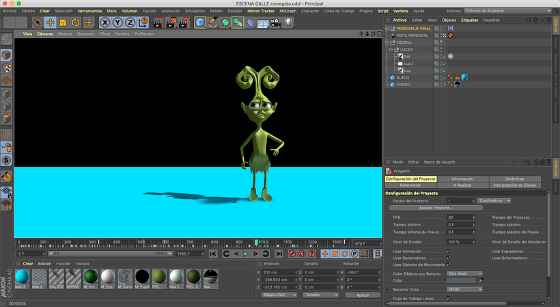Select the cyan Mat.3 material

22,279
